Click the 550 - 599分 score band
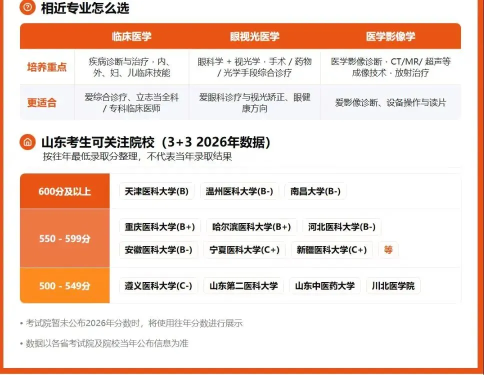The width and height of the screenshot is (484, 375). [65, 238]
